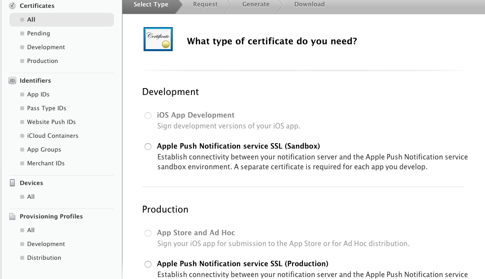Open App Groups
The width and height of the screenshot is (485, 279).
click(44, 150)
